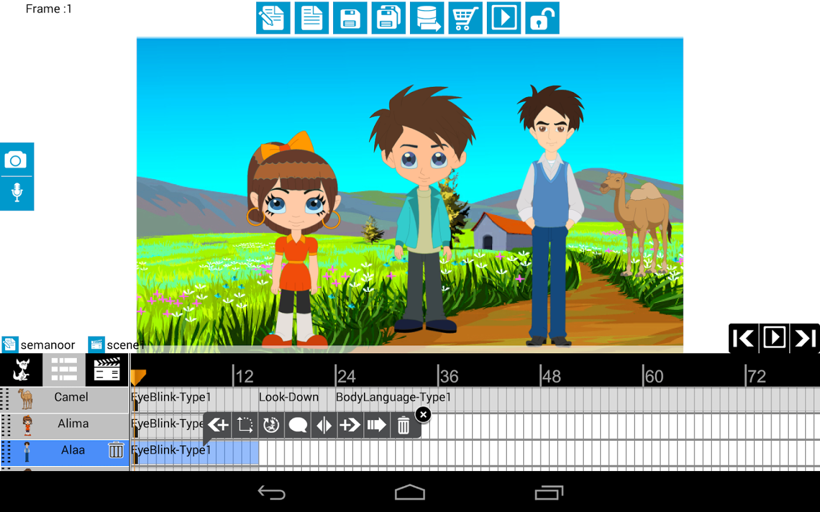Screen dimensions: 820x512
Task: Select the tall man in the blue vest
Action: (551, 216)
